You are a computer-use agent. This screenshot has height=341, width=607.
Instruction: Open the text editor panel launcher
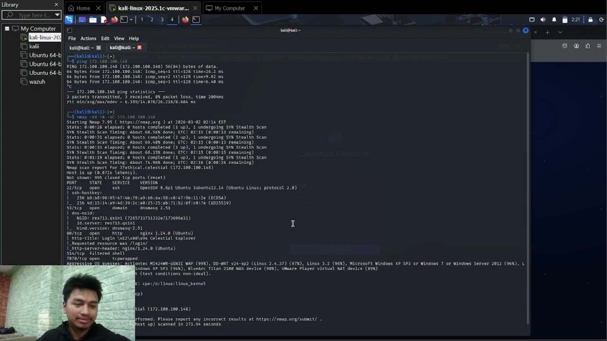(104, 19)
